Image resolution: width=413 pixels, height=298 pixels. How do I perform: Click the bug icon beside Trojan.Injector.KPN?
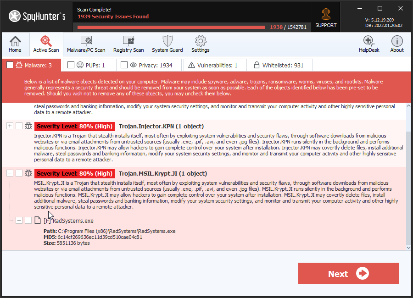click(x=28, y=126)
